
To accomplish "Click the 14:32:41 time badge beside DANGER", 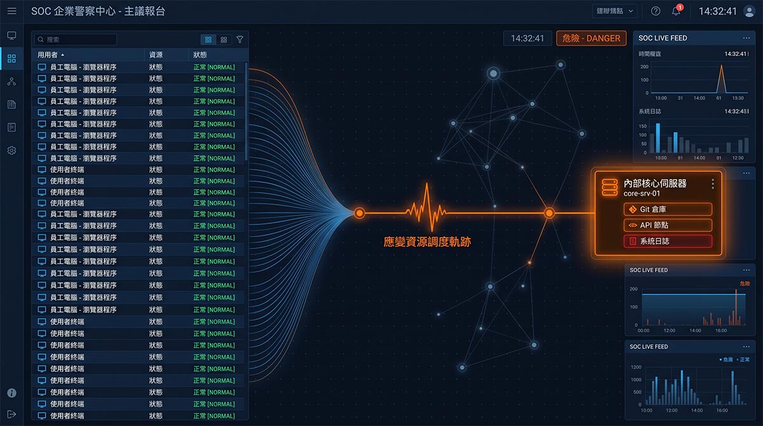I will click(527, 38).
